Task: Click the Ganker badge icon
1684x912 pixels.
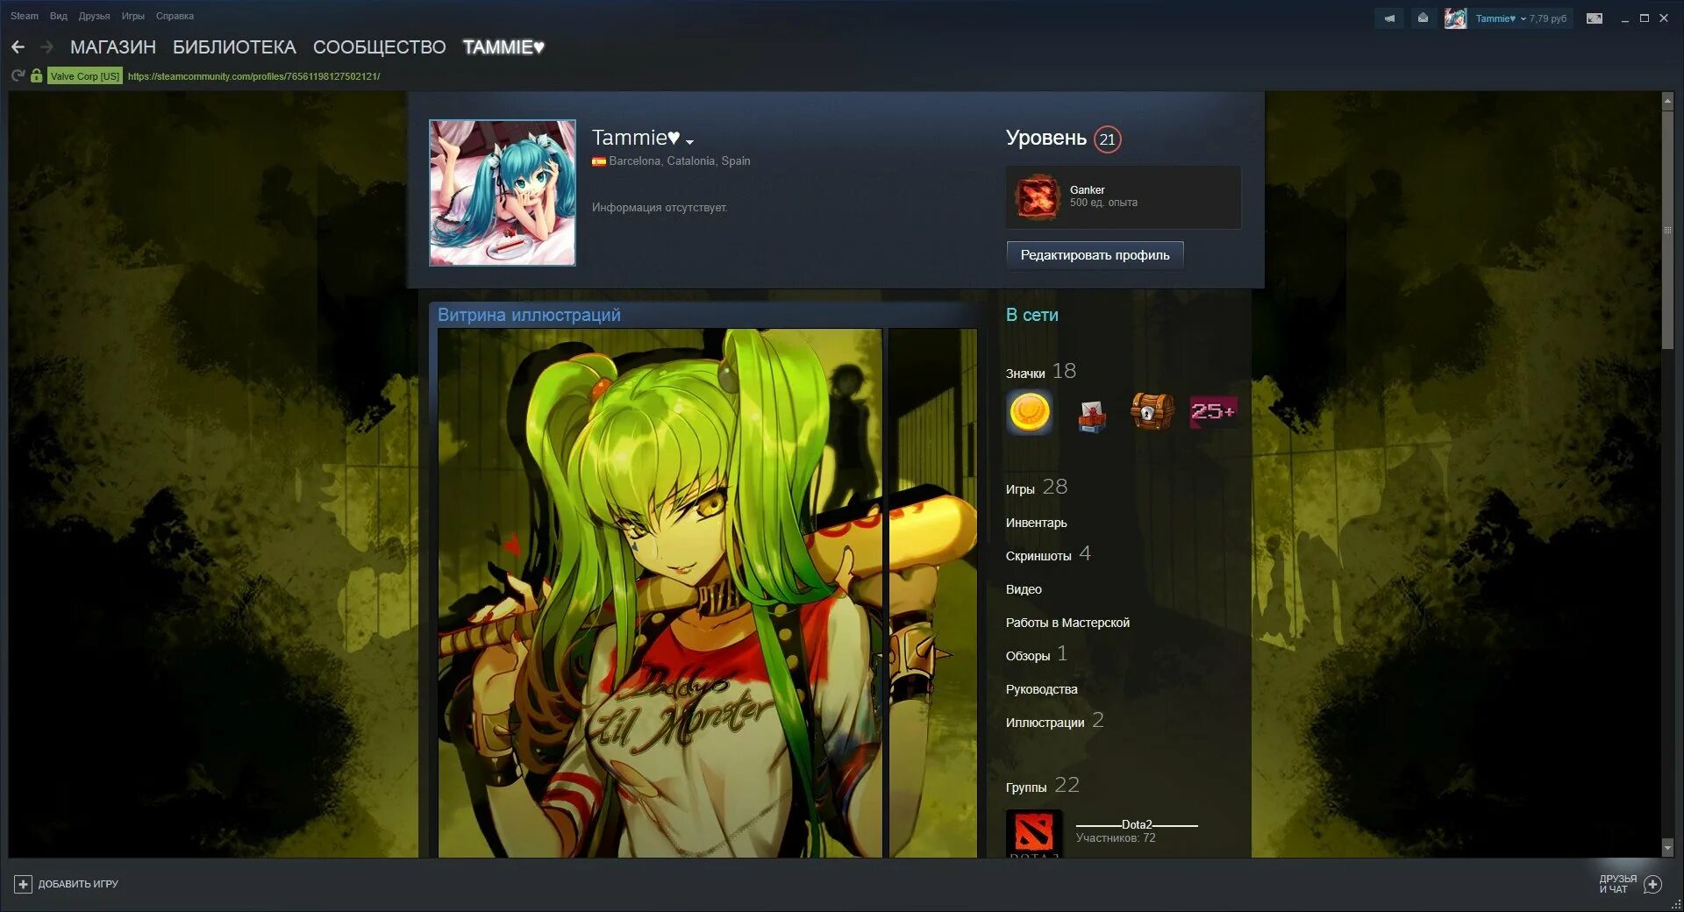Action: pos(1037,196)
